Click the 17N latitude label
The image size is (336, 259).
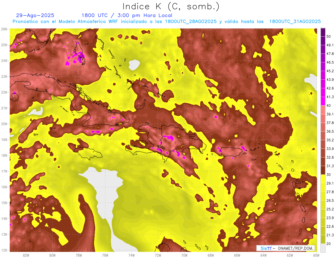click(4, 171)
